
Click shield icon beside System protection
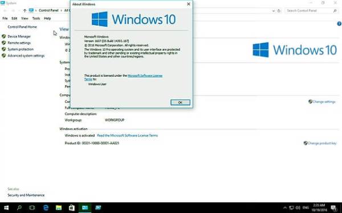click(x=4, y=49)
